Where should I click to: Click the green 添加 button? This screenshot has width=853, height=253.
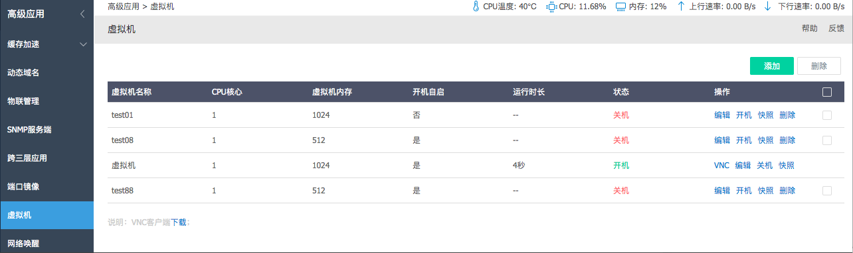point(771,66)
